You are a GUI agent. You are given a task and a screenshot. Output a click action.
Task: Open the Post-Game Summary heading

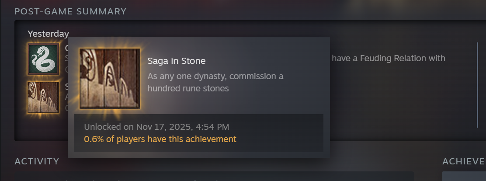click(x=70, y=11)
